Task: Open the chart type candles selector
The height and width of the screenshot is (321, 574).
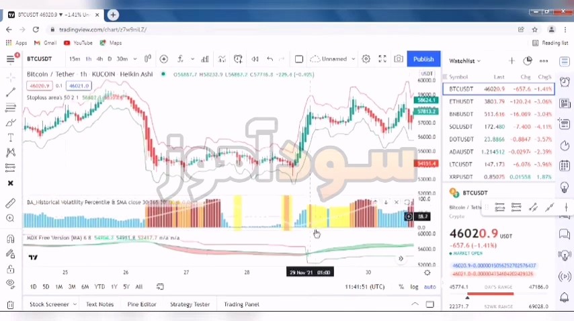Action: tap(147, 59)
